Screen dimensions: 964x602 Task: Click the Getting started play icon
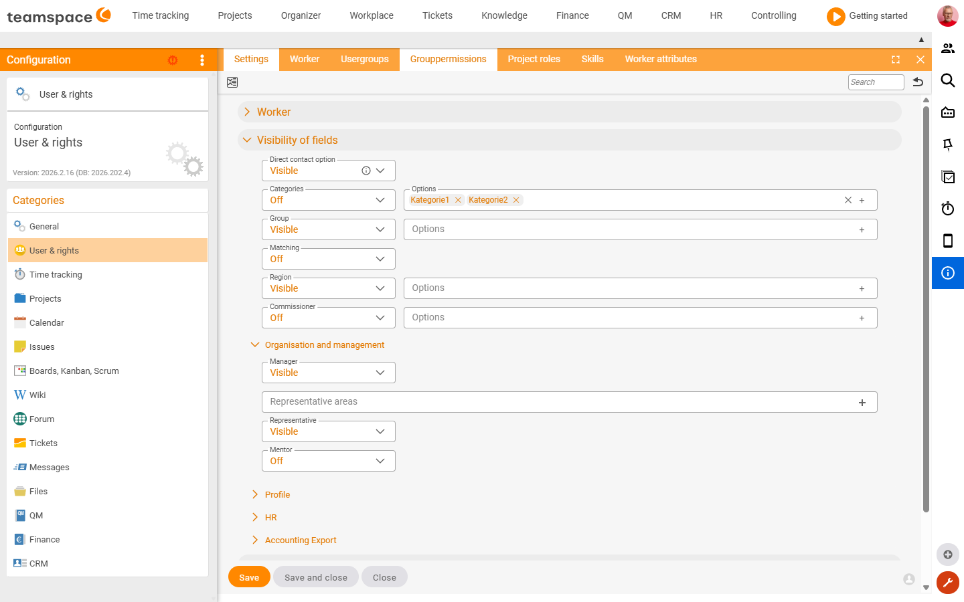pyautogui.click(x=835, y=16)
